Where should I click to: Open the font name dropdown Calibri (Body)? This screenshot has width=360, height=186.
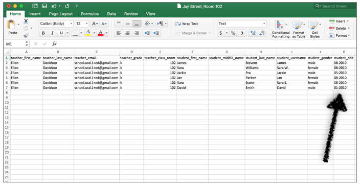coord(71,24)
